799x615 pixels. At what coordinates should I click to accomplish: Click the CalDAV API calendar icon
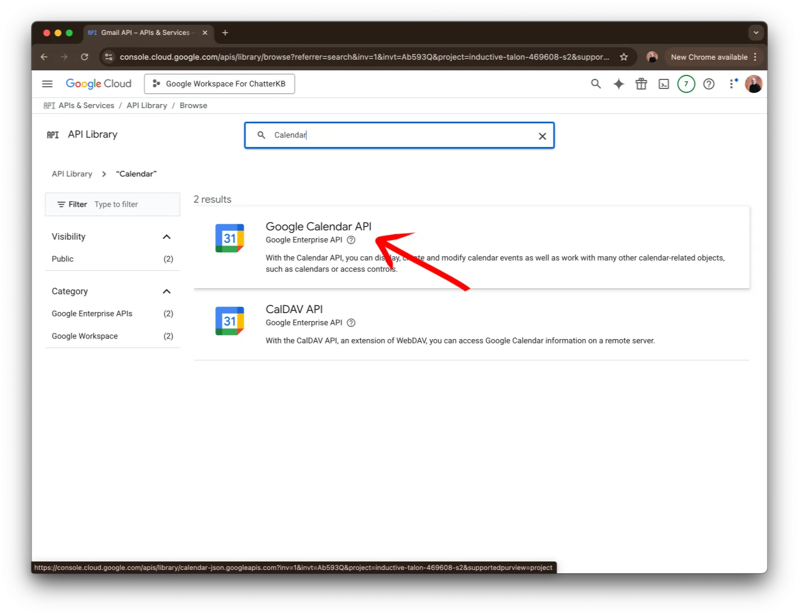point(230,321)
